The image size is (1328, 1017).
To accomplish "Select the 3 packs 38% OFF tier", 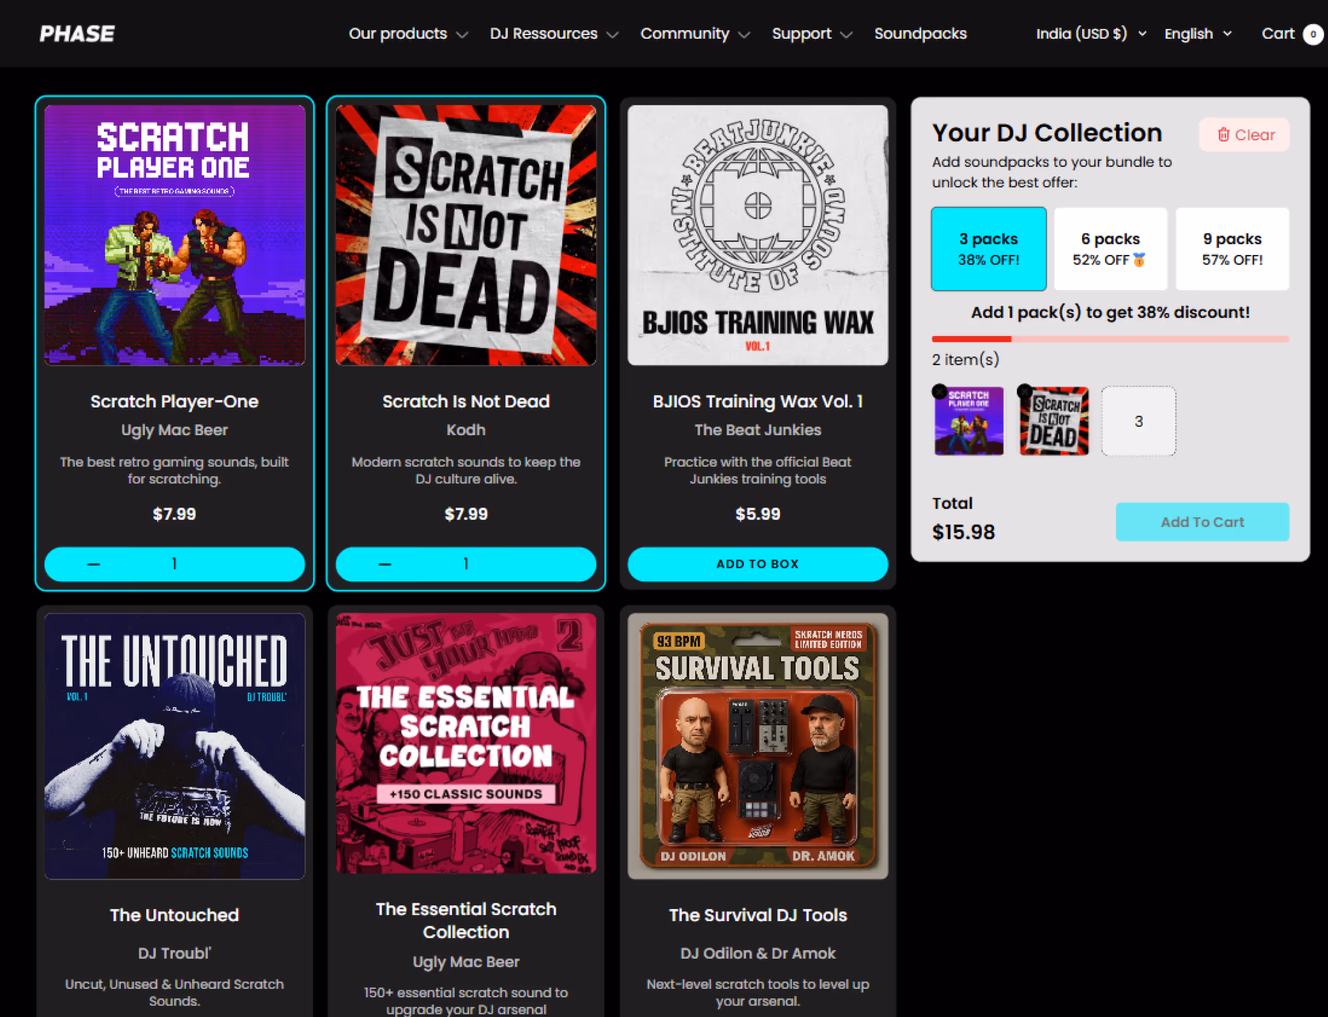I will (x=988, y=249).
